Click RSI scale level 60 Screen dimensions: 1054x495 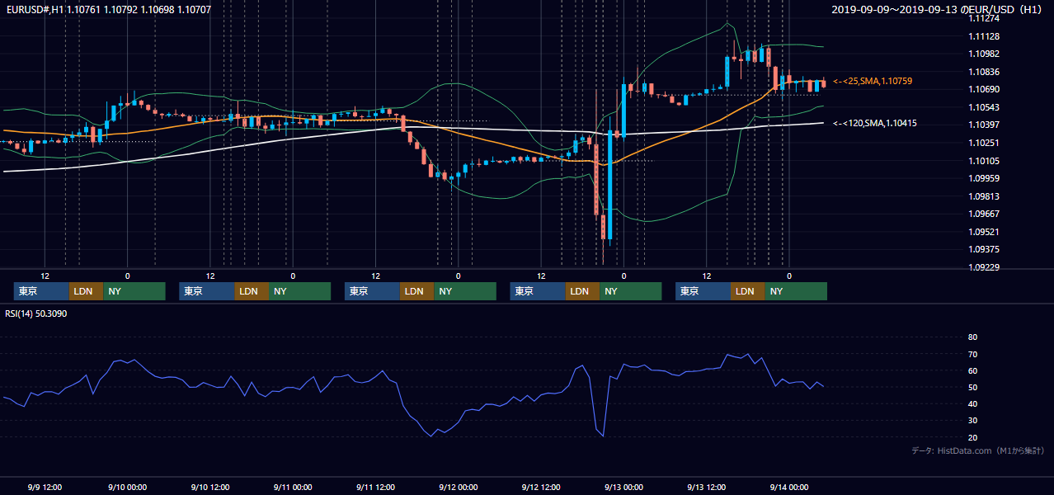click(x=972, y=370)
